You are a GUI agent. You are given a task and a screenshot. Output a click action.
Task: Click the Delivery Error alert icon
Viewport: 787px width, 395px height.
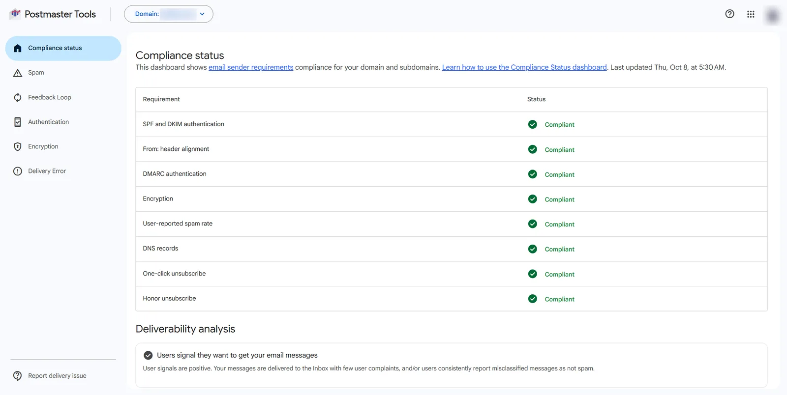[x=18, y=171]
